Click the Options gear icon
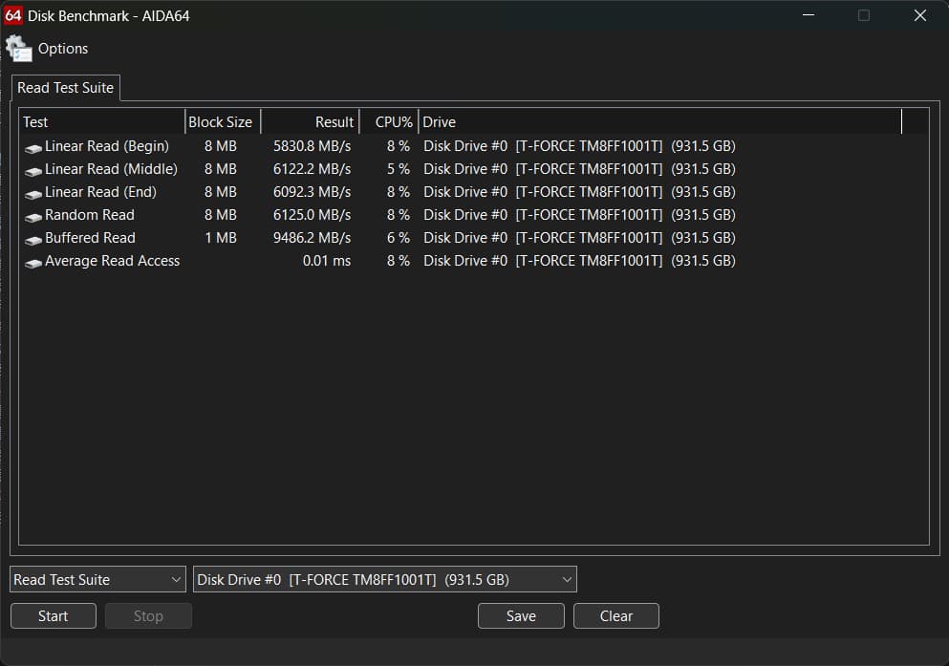The height and width of the screenshot is (666, 949). tap(18, 49)
